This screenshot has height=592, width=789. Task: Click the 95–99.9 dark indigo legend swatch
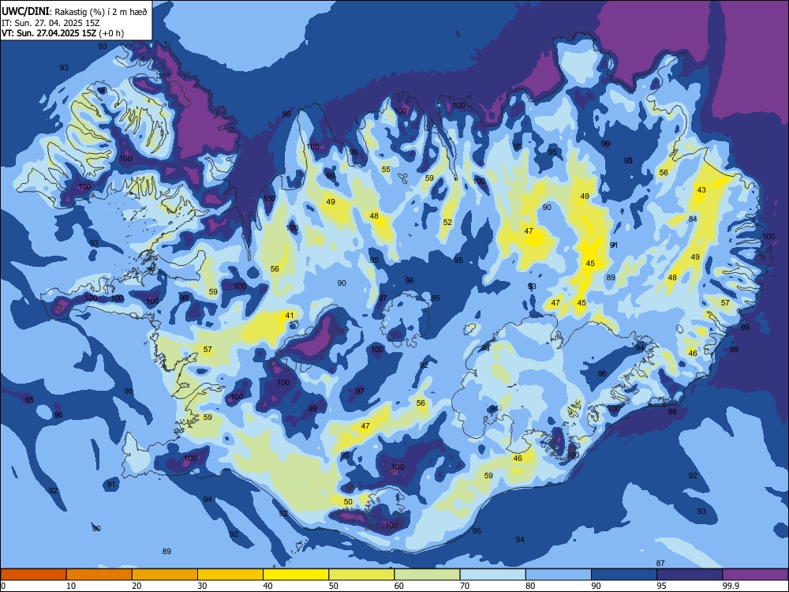coord(690,575)
